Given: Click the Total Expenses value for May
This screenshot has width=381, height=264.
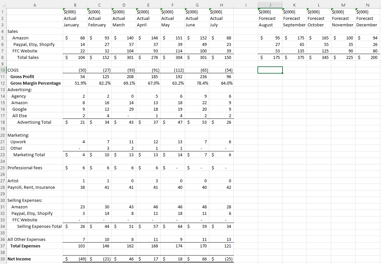Looking at the screenshot, I should point(173,246).
